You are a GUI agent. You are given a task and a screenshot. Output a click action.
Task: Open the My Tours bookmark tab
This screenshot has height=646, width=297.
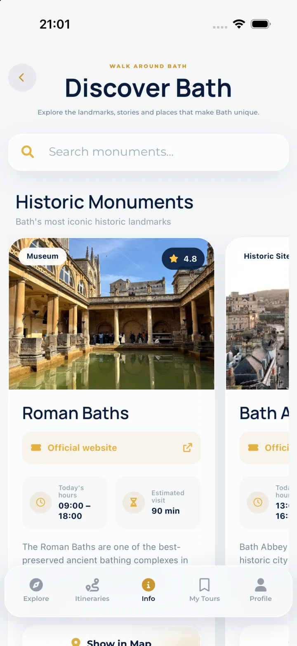coord(205,591)
